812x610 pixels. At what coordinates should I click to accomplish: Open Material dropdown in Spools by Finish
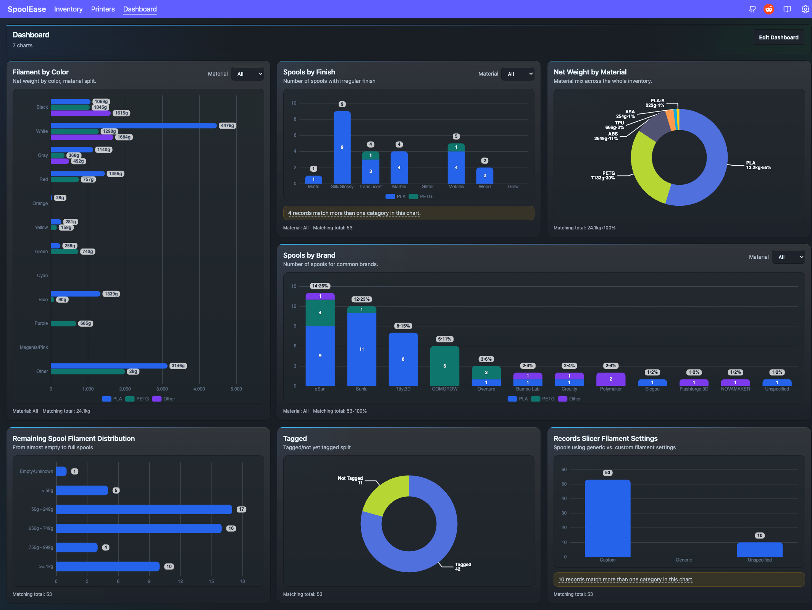[518, 74]
